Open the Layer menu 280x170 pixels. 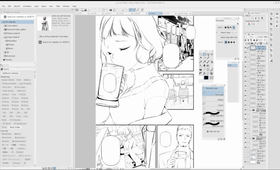tap(36, 6)
